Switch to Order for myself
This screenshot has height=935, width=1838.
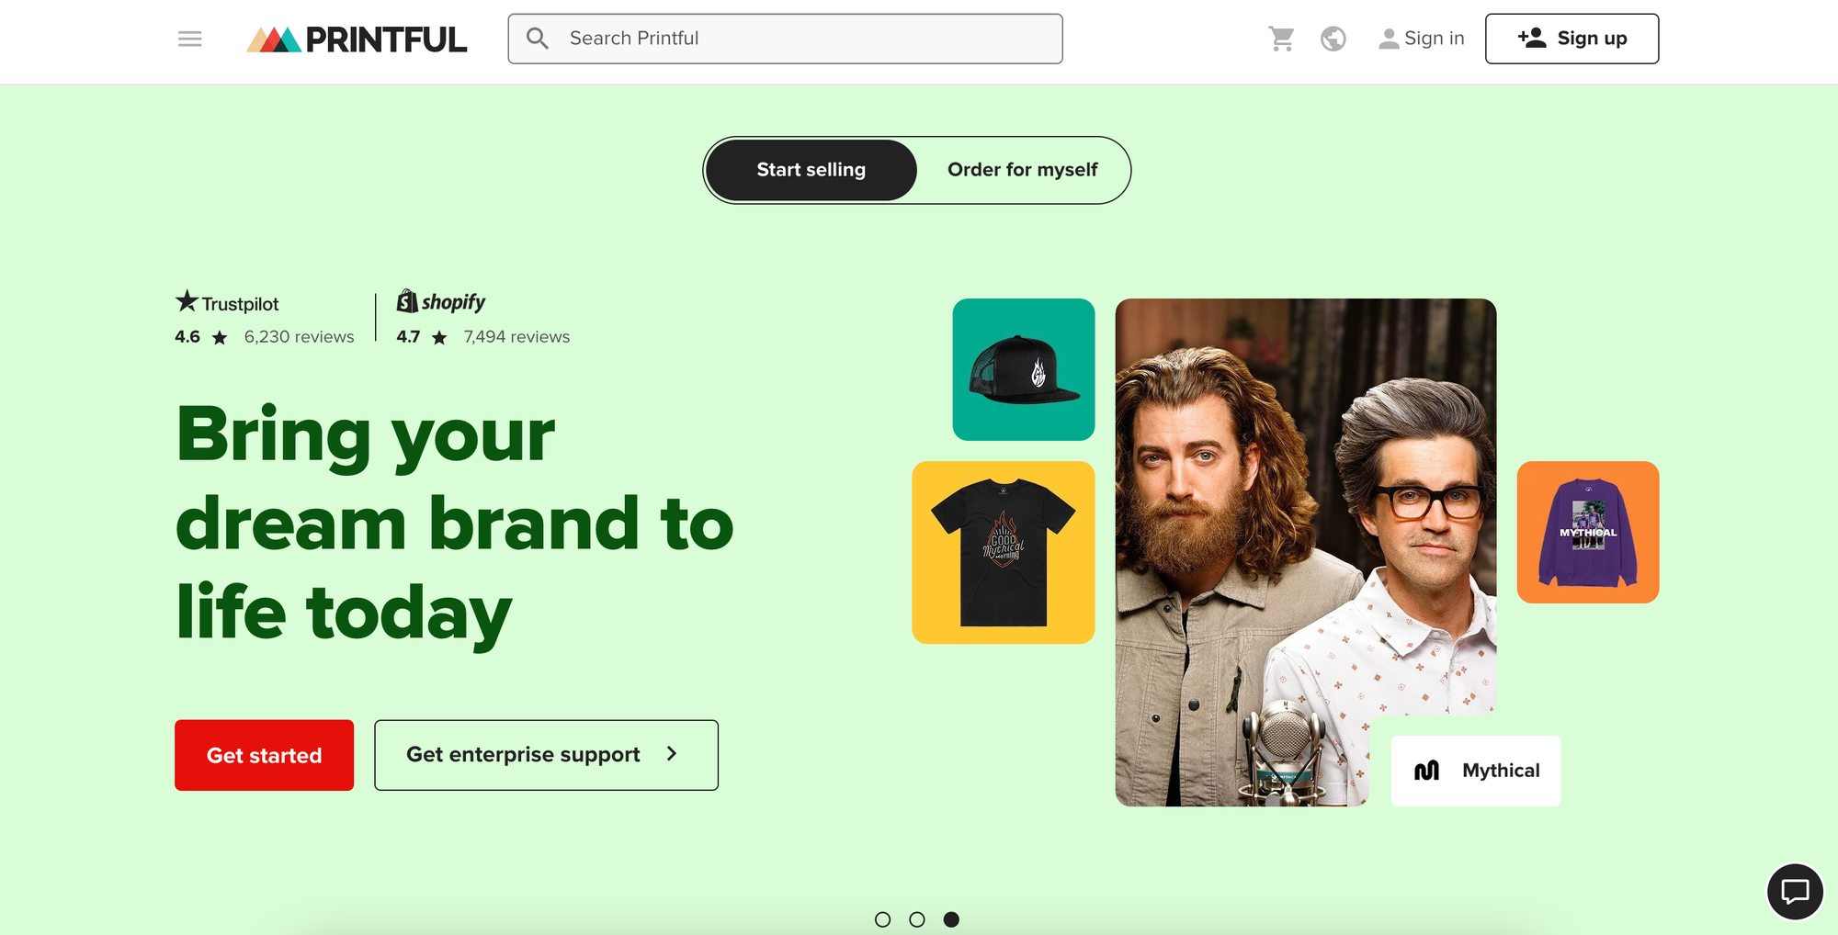[1022, 170]
